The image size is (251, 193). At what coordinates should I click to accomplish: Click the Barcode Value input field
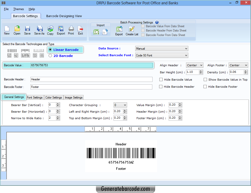[x=91, y=65]
